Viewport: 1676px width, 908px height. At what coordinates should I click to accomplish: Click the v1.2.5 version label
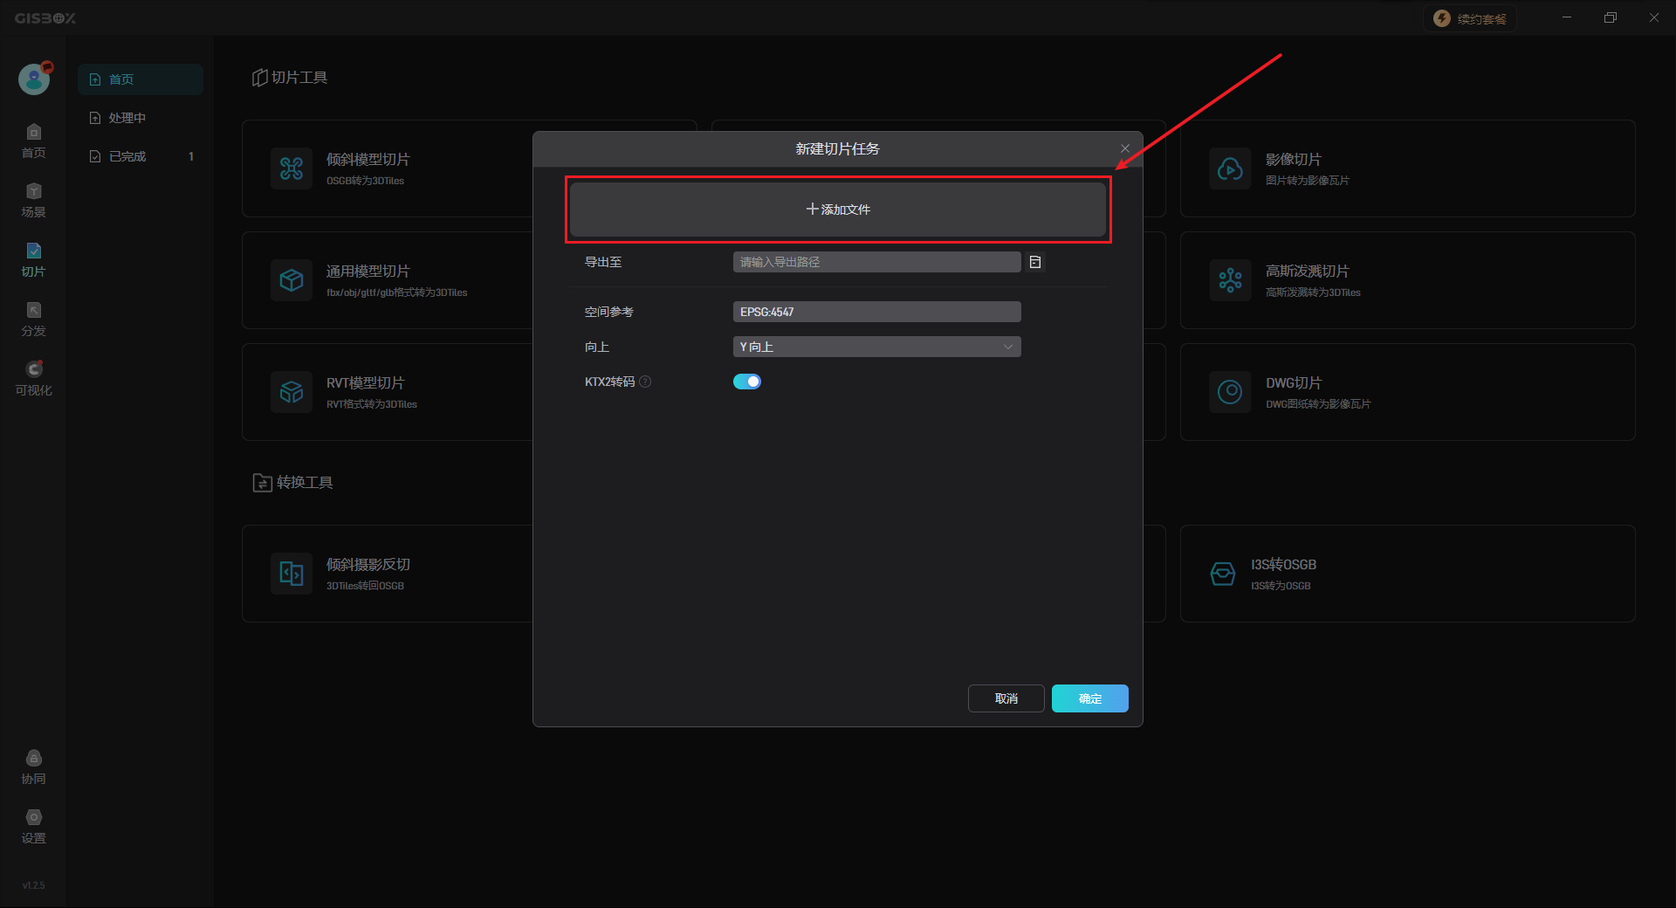click(33, 885)
